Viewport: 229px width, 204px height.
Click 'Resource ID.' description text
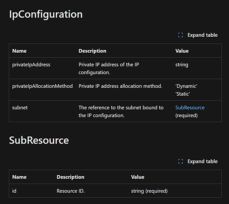(71, 191)
